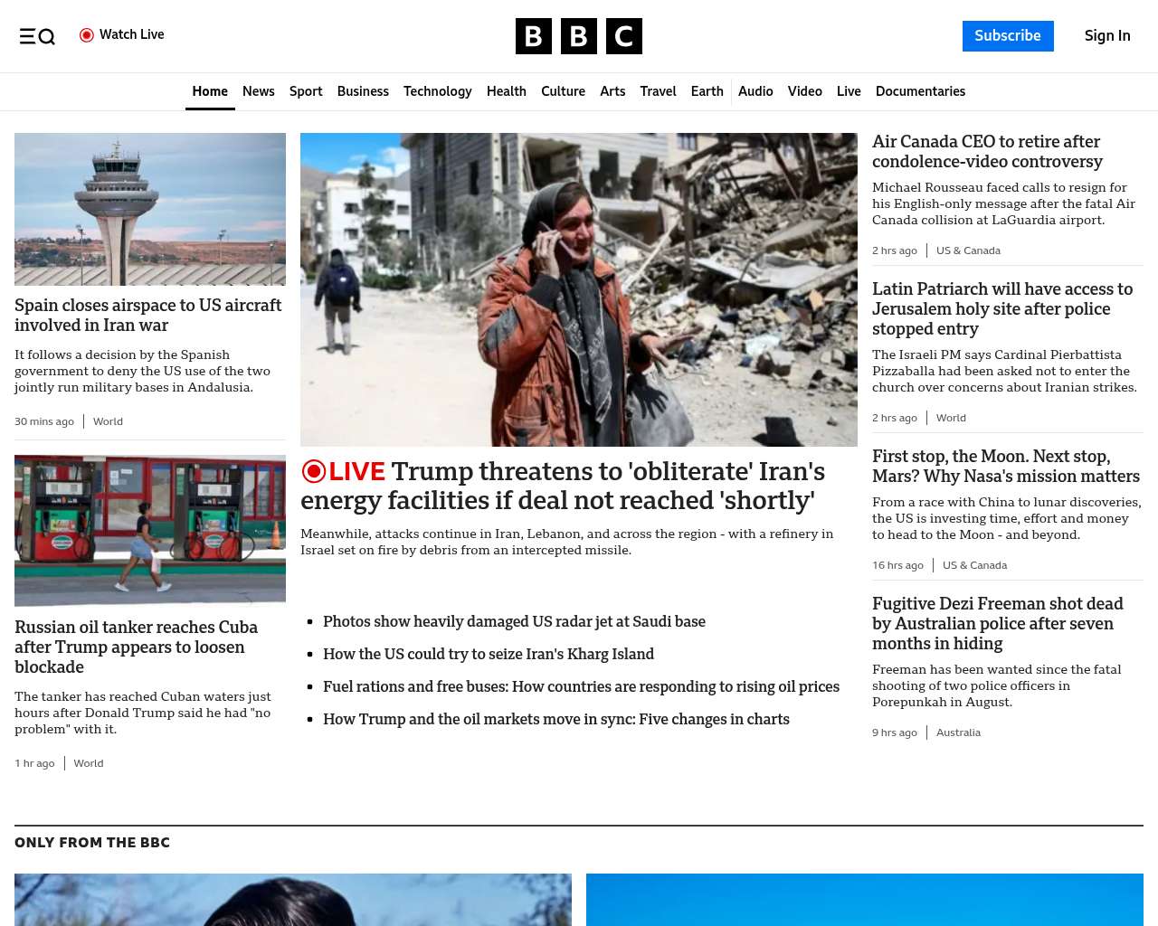Open the airport control tower photo

150,210
